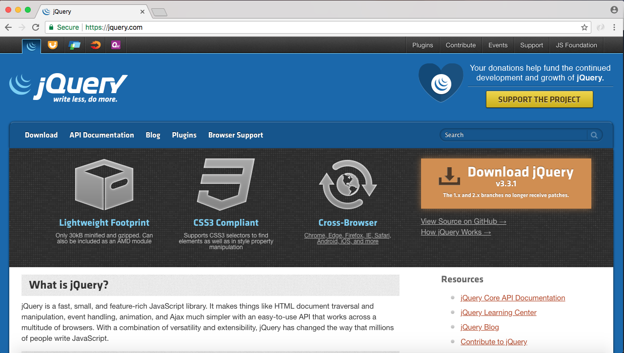The width and height of the screenshot is (624, 353).
Task: Click the heart donation icon
Action: pos(441,82)
